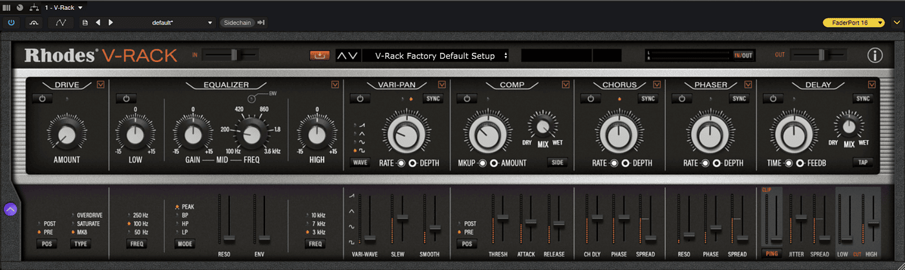Click the Vari-Pan SYNC button
Viewport: 905px width, 270px height.
[432, 99]
